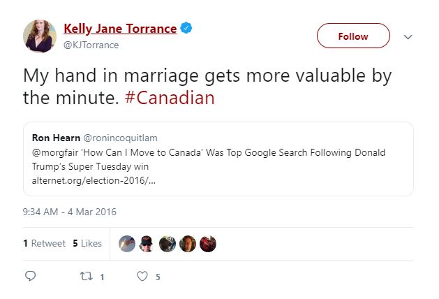This screenshot has height=299, width=439.
Task: Open the @KJTorrance handle
Action: click(x=91, y=45)
